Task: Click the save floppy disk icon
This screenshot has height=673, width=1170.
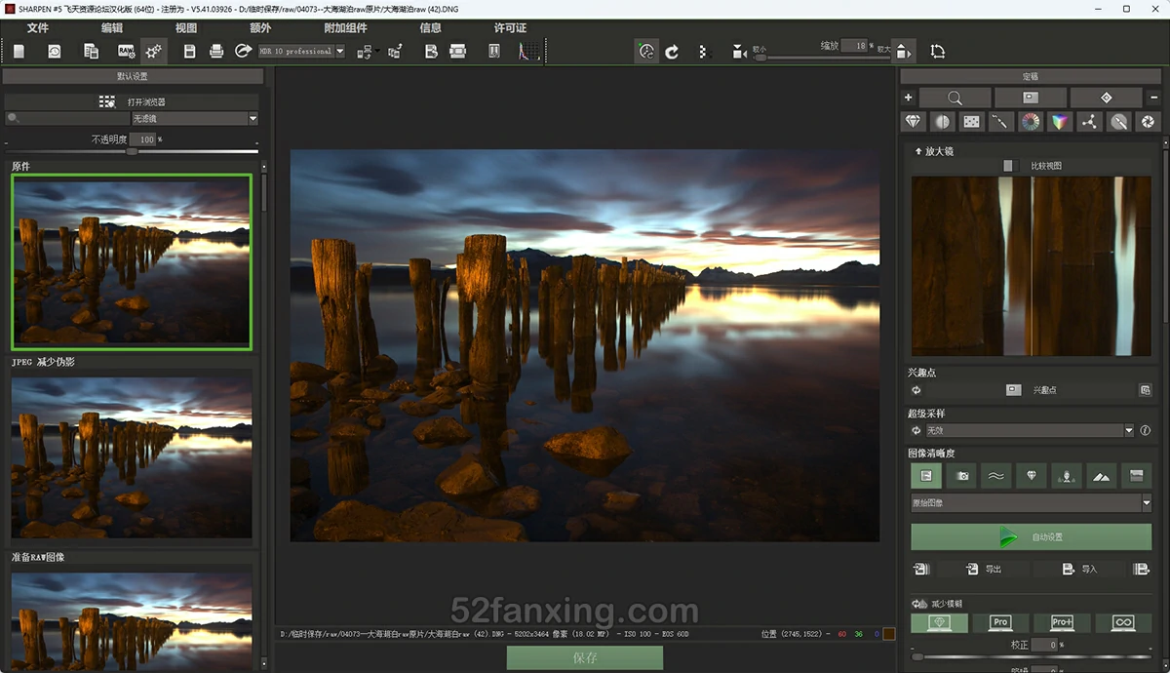Action: [190, 51]
